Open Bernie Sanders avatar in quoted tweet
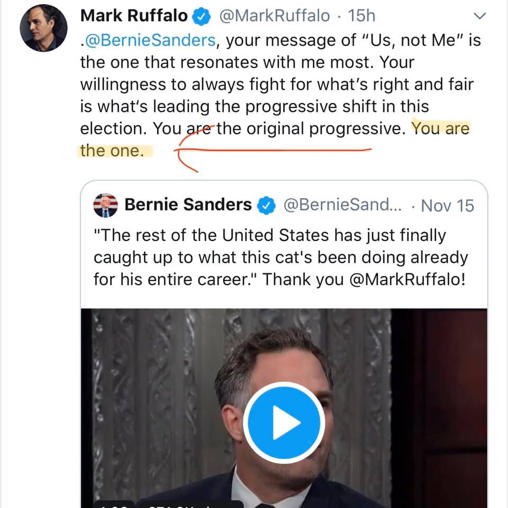508x508 pixels. tap(105, 205)
